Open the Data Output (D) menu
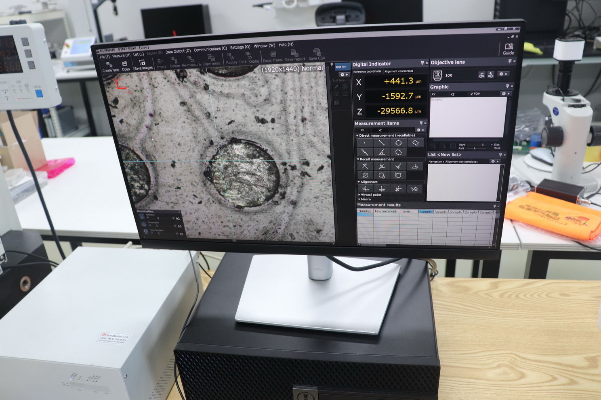The width and height of the screenshot is (601, 400). (x=178, y=51)
